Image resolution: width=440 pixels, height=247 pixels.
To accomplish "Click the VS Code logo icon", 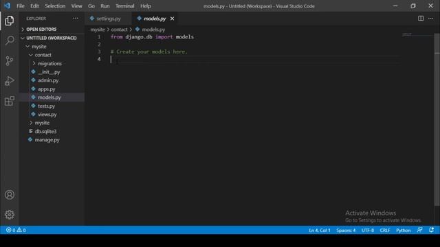I will [7, 5].
